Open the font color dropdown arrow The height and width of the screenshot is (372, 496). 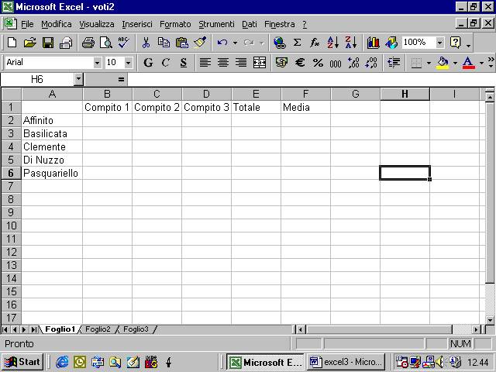(x=481, y=63)
